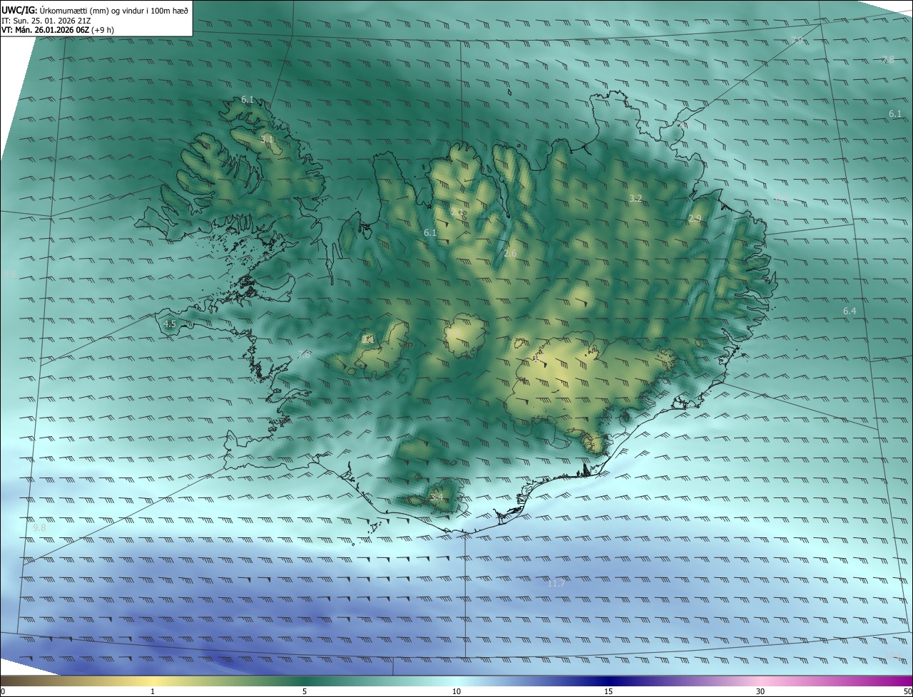Click the 6.4 value east of Iceland
The image size is (913, 697).
point(850,311)
